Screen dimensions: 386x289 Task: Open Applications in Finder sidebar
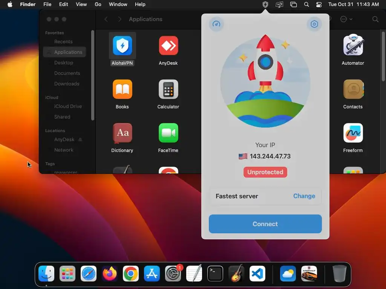(x=64, y=52)
